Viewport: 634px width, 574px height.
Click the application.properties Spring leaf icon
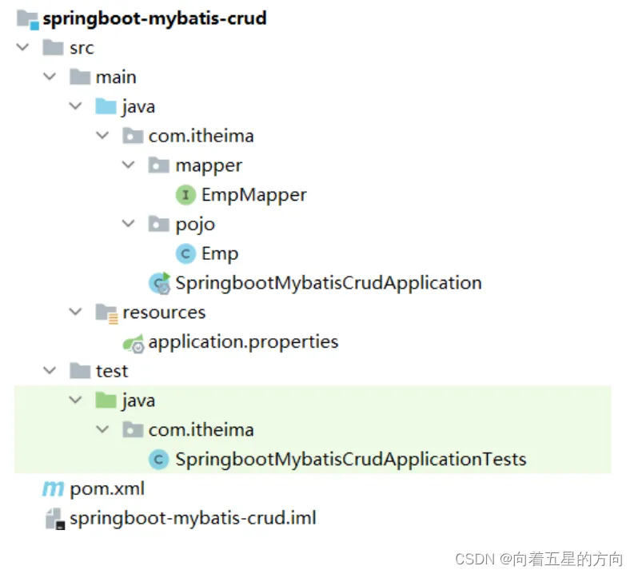point(134,343)
